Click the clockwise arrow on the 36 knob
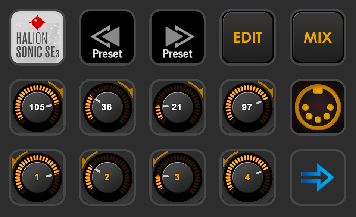This screenshot has width=356, height=217. pos(127,89)
